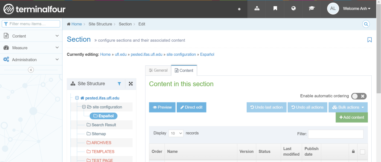Click the search magnifier icon
The width and height of the screenshot is (381, 162).
point(366,24)
